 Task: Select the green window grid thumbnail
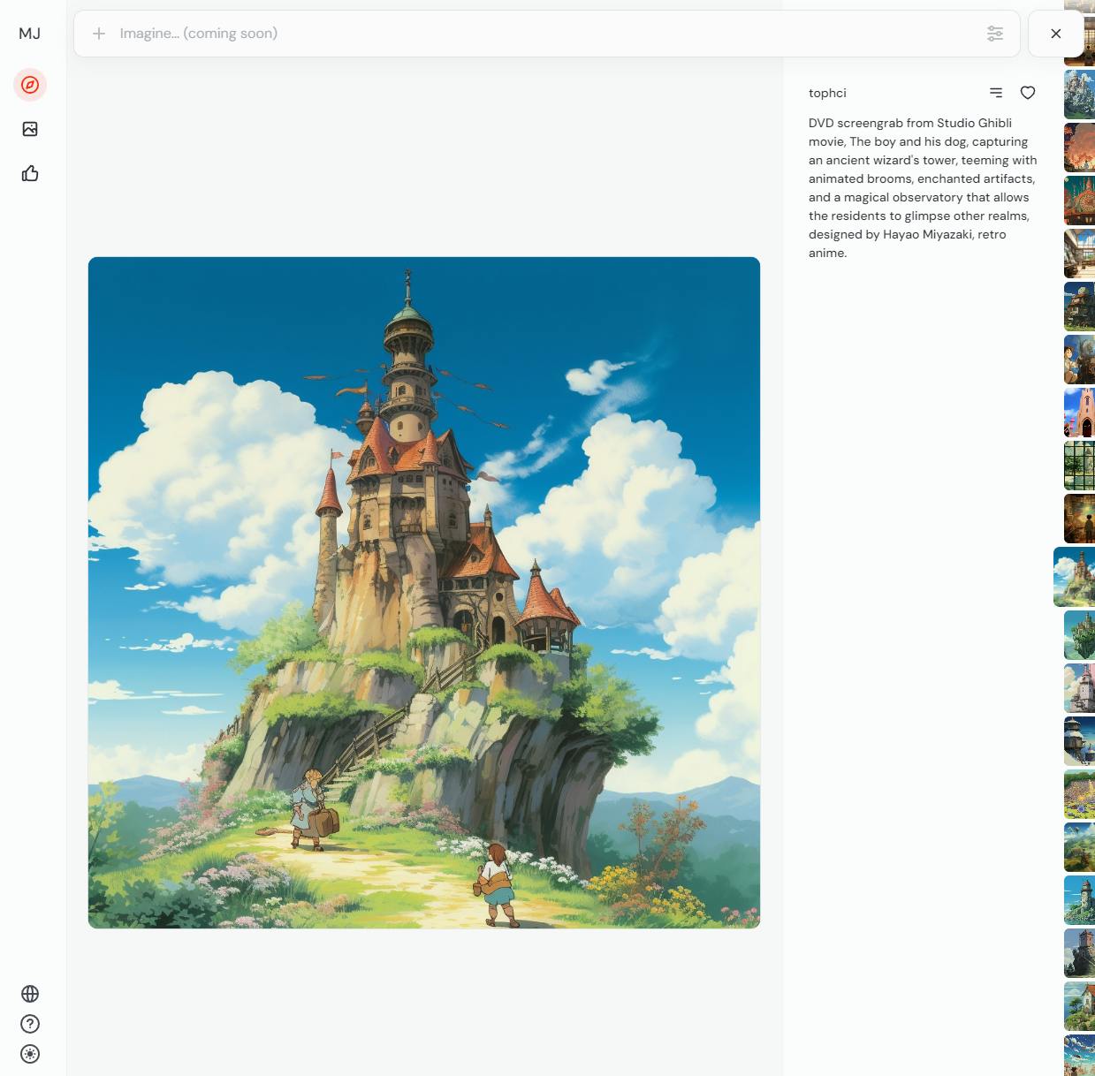(x=1079, y=466)
